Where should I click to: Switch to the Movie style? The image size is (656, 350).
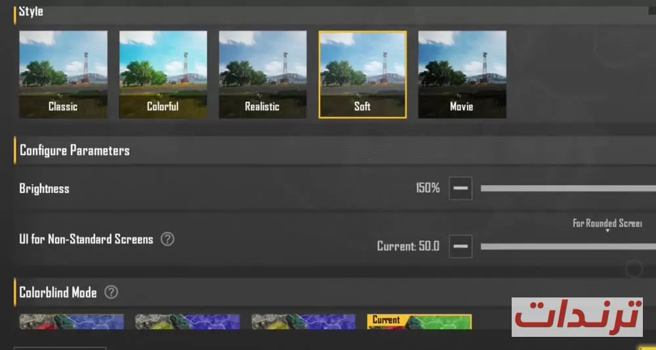point(462,74)
